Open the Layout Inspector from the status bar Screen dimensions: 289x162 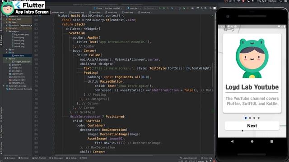(188, 158)
